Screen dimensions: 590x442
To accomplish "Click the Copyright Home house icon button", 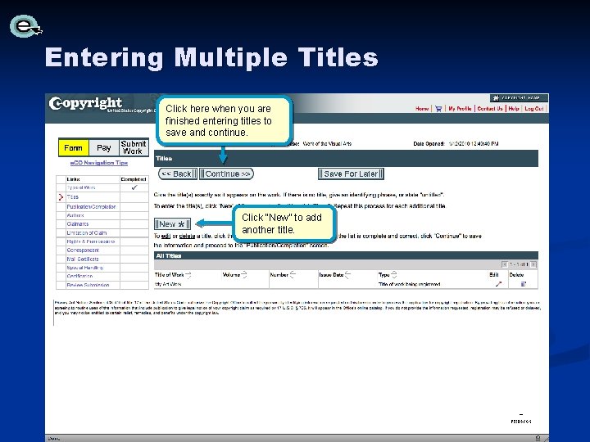I will pos(519,97).
